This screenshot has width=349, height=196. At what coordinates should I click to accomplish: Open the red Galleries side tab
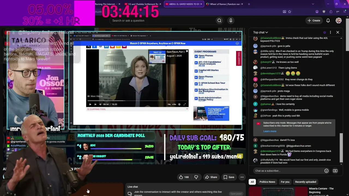(x=239, y=58)
